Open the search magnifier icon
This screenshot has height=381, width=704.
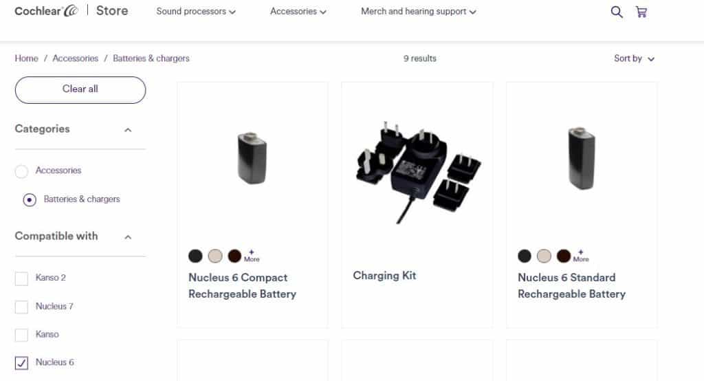[x=617, y=12]
